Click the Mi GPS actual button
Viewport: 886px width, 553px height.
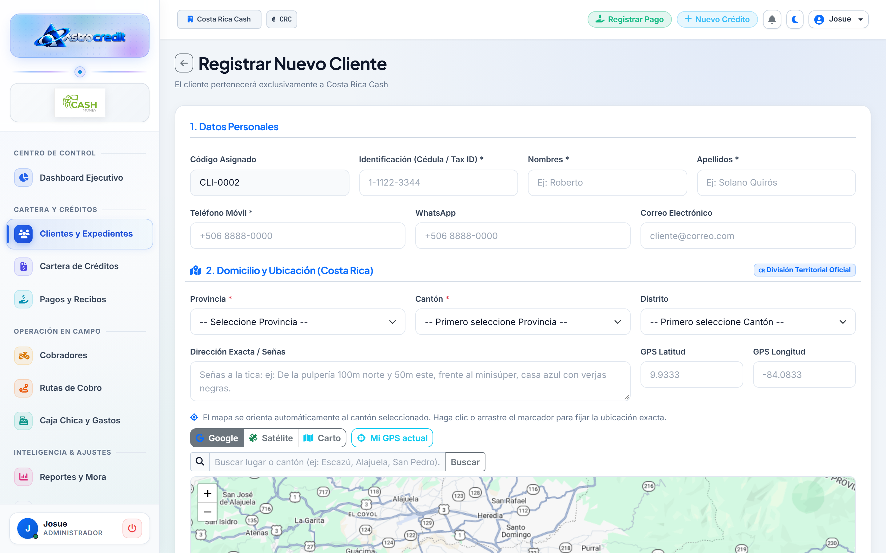tap(392, 438)
